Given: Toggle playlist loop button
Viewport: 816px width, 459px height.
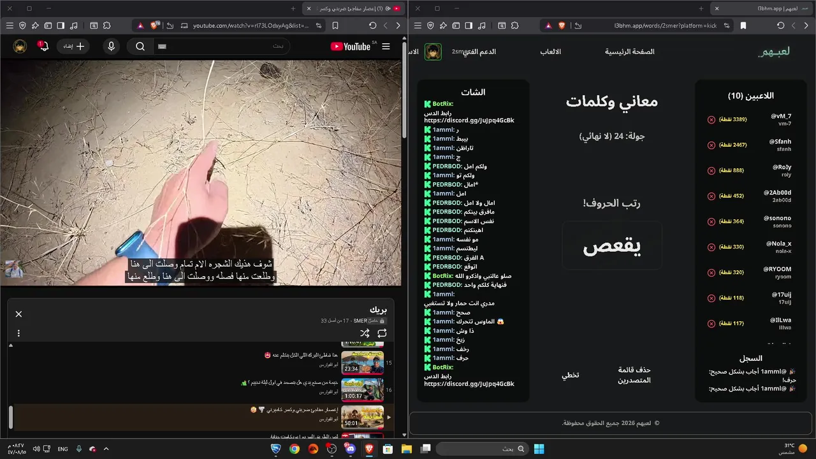Looking at the screenshot, I should pos(382,333).
